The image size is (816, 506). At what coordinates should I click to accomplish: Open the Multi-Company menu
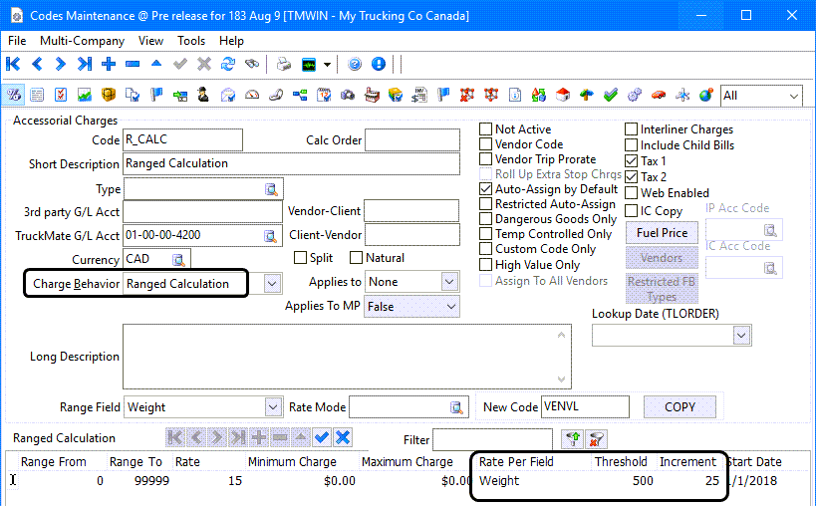pos(82,41)
